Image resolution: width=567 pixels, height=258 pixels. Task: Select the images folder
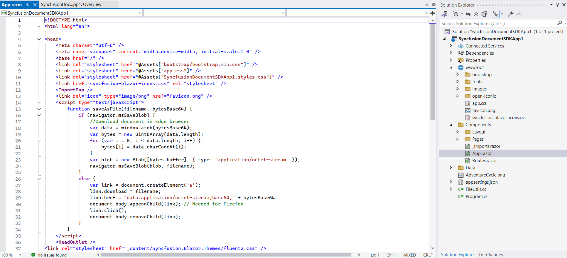click(x=479, y=89)
